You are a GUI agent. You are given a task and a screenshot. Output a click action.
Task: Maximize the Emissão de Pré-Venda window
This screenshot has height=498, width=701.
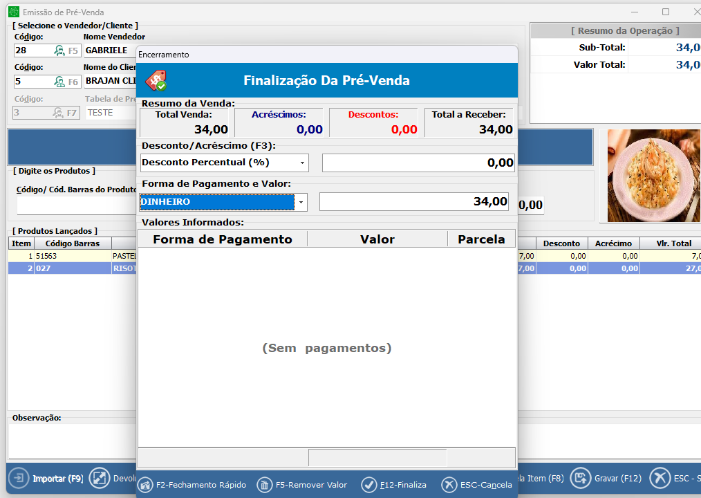tap(666, 12)
